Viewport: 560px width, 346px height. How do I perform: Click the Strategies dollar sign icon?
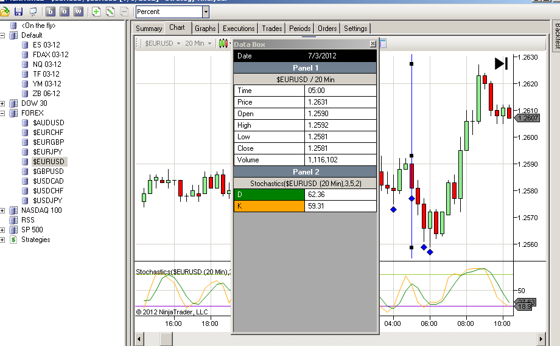click(x=13, y=240)
